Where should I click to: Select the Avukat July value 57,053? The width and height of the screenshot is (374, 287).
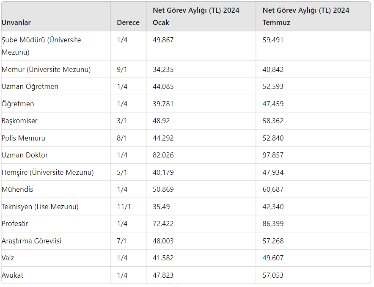[273, 276]
